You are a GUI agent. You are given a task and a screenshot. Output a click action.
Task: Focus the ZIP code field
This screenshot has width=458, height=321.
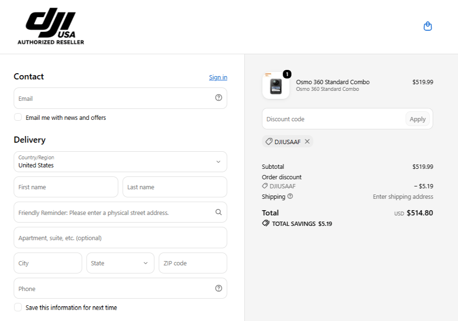pyautogui.click(x=193, y=263)
